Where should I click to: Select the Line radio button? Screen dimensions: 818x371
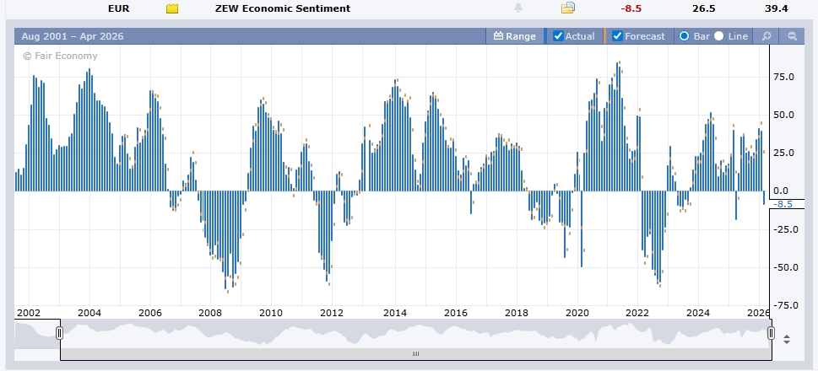click(719, 36)
